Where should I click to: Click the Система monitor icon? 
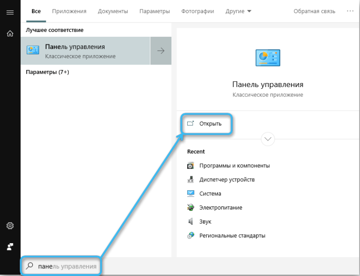[x=190, y=193]
